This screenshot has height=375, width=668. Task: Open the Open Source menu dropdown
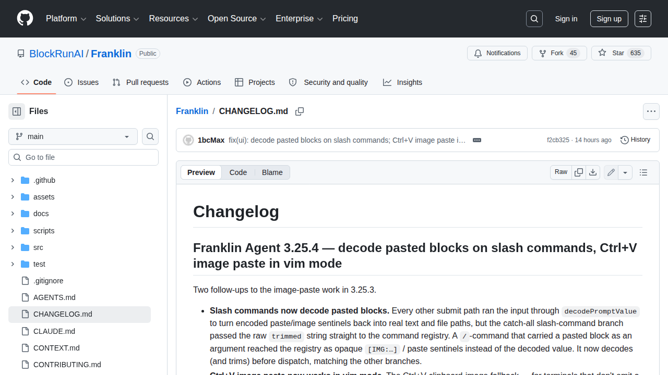[x=237, y=19]
